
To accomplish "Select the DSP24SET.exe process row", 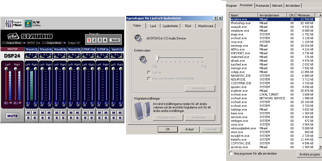I will 273,53.
